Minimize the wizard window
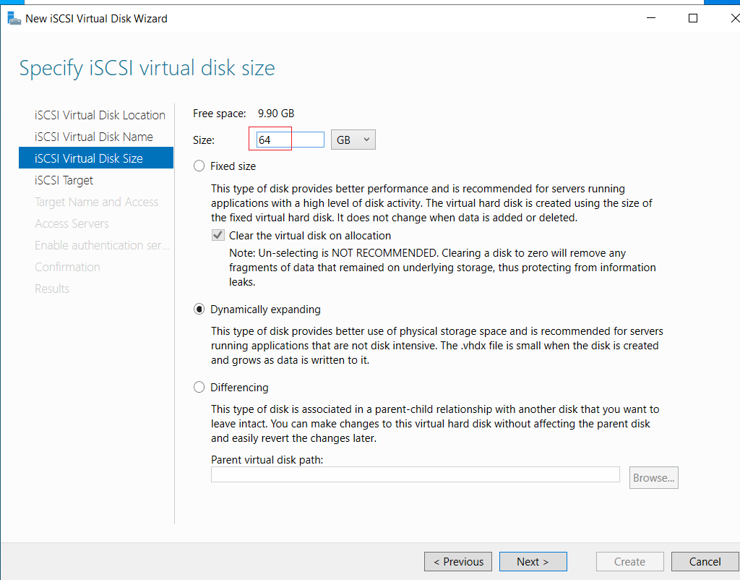 [651, 18]
